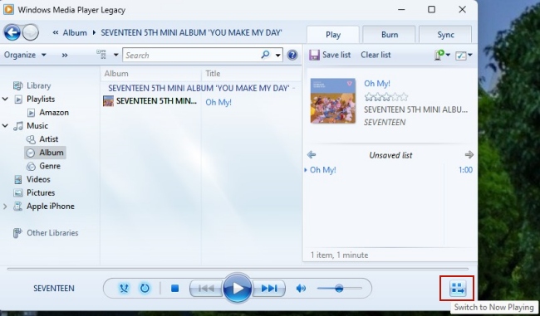Toggle shuffle mode
The image size is (540, 316).
pyautogui.click(x=124, y=288)
